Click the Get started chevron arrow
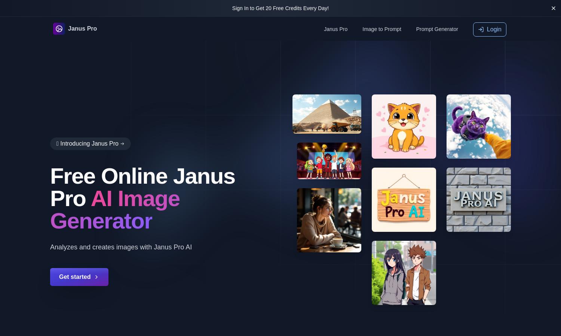Screen dimensions: 561x336 pos(96,277)
